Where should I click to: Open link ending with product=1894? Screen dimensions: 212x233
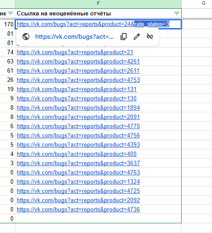pyautogui.click(x=78, y=107)
